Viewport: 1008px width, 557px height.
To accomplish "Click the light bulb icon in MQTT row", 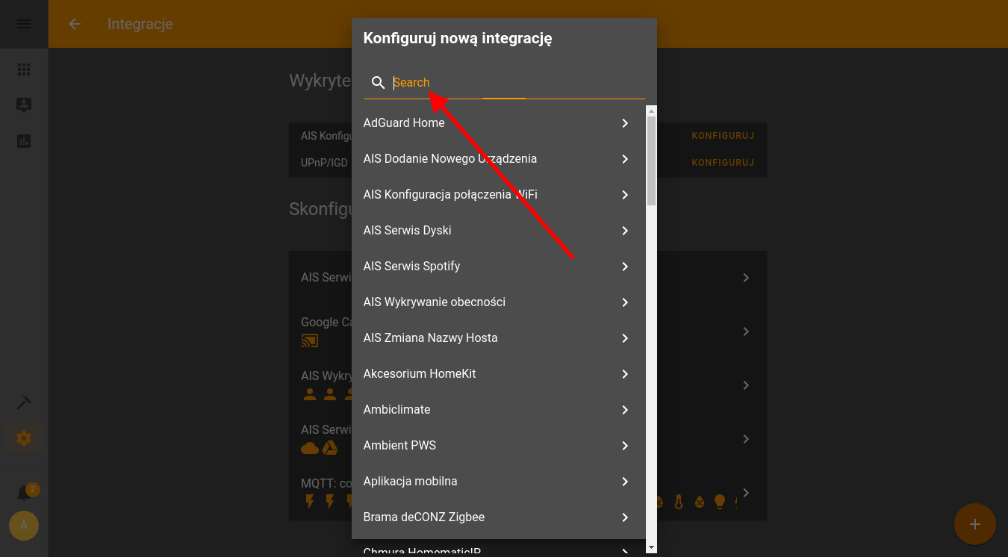I will tap(720, 501).
